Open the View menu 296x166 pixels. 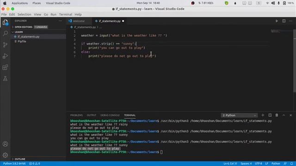click(37, 14)
